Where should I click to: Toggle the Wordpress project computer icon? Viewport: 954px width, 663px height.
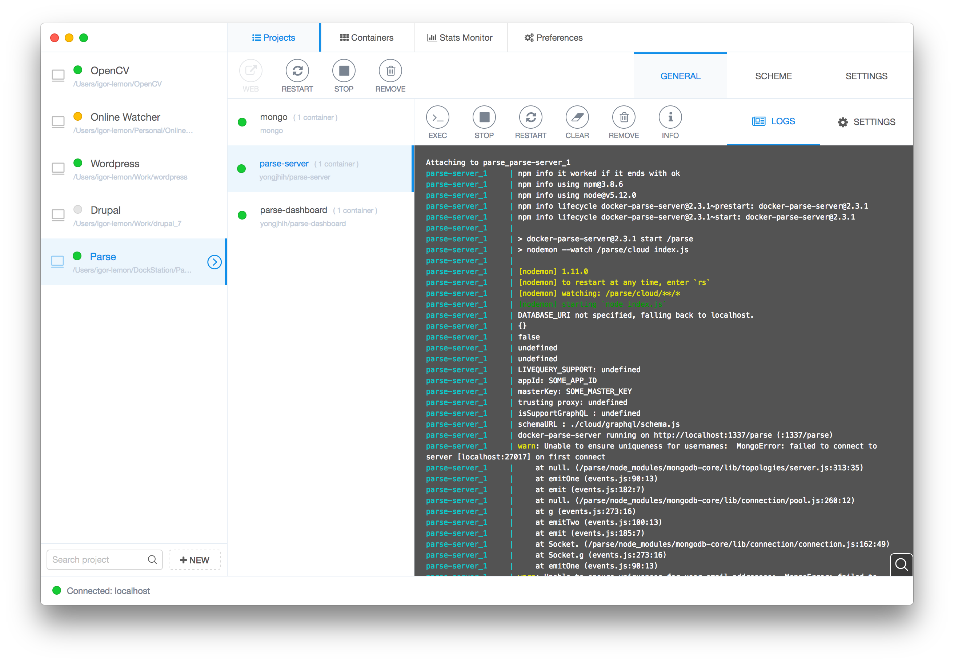58,169
